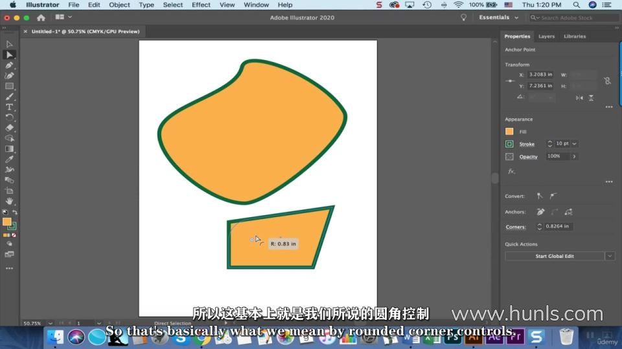Image resolution: width=622 pixels, height=349 pixels.
Task: Select the Rotate tool
Action: [x=9, y=118]
